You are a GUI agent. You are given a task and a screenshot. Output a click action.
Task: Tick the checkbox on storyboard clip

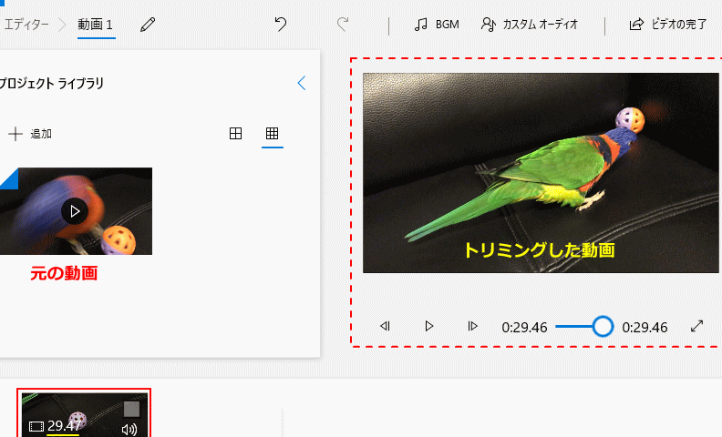coord(132,409)
